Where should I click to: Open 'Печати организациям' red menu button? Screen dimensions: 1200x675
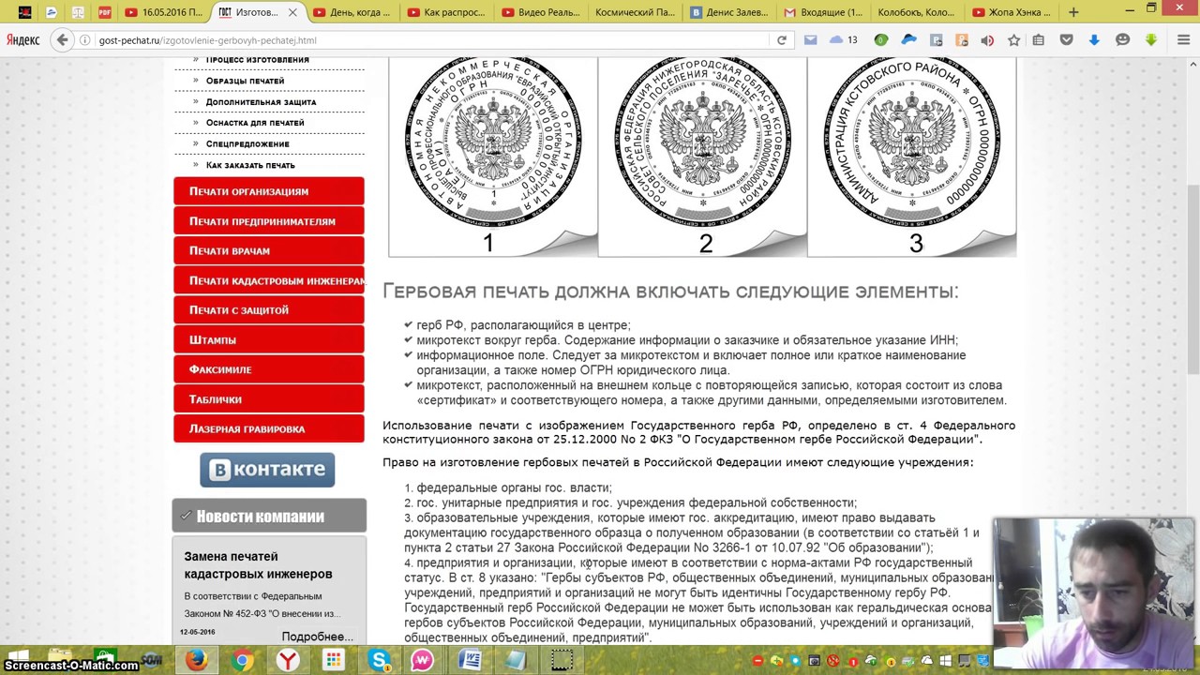269,191
